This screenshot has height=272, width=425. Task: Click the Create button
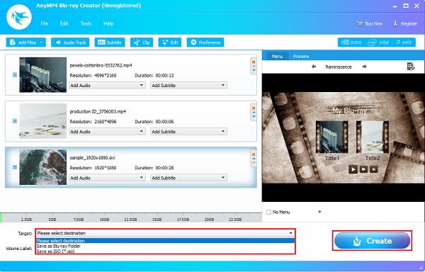point(372,241)
